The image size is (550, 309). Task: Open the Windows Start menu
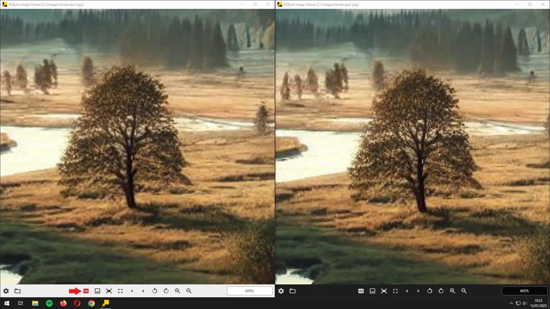(x=7, y=303)
